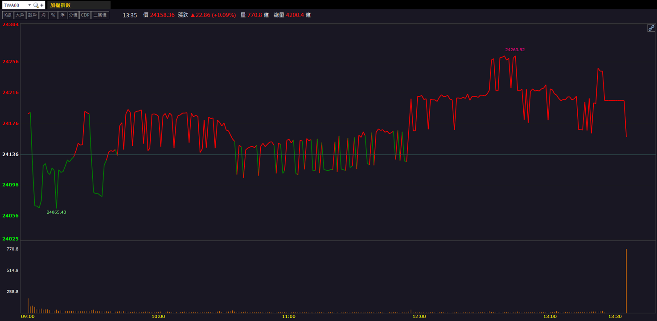Click the high label 24263.92

pos(515,50)
